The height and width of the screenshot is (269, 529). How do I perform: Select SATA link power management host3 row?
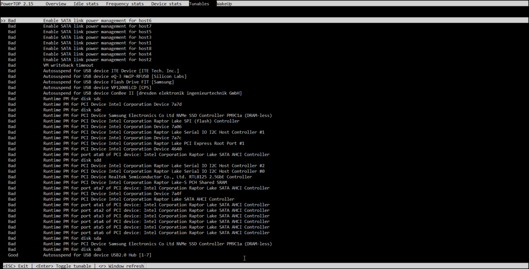point(80,37)
